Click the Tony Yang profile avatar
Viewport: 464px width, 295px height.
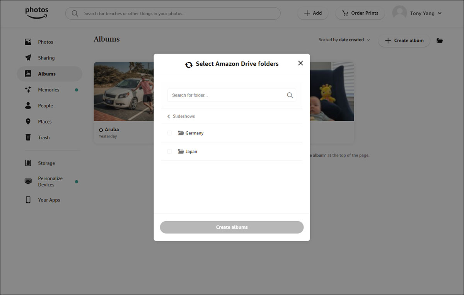tap(399, 13)
